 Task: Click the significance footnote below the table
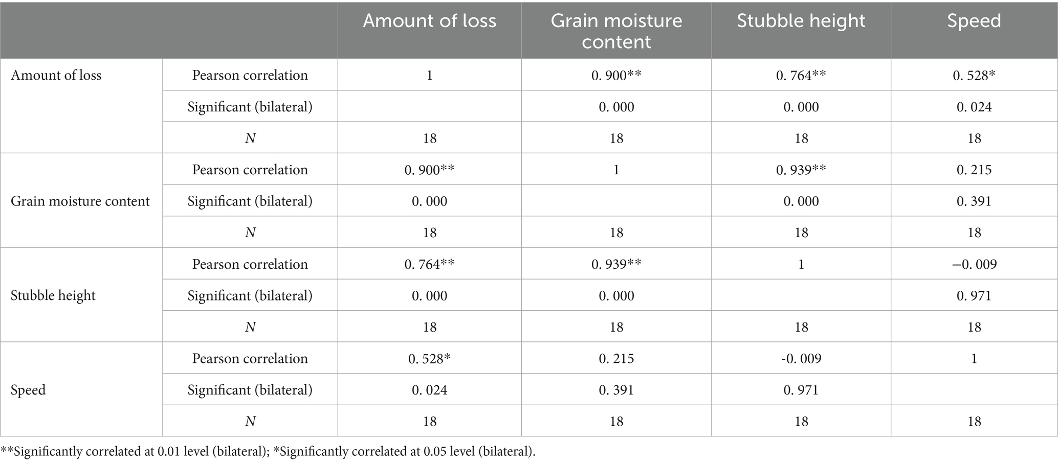268,452
